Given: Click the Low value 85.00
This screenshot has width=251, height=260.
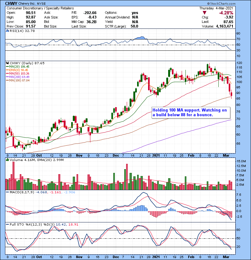Looking at the screenshot, I should [x=30, y=22].
